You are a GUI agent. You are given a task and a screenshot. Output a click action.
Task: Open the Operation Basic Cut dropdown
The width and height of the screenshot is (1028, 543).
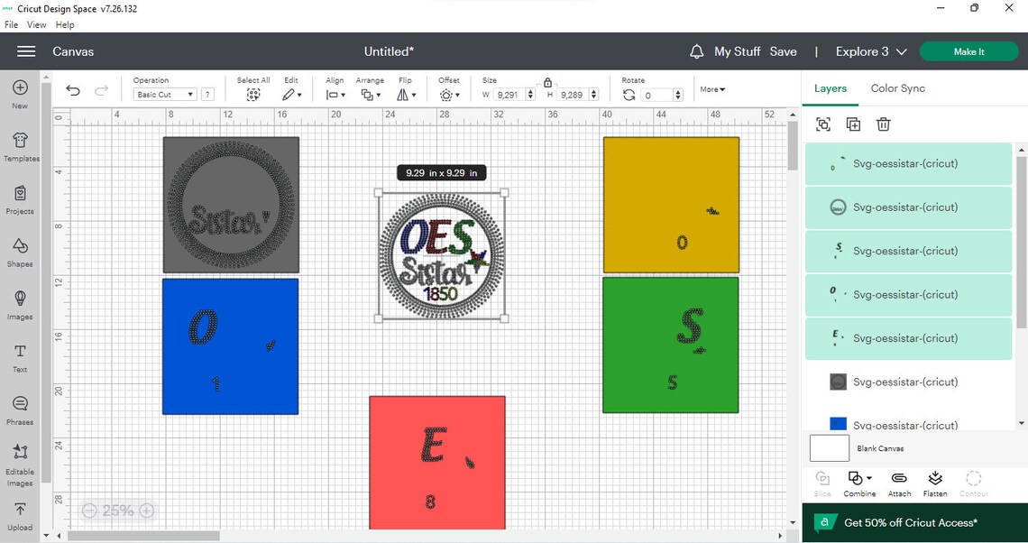(x=164, y=95)
